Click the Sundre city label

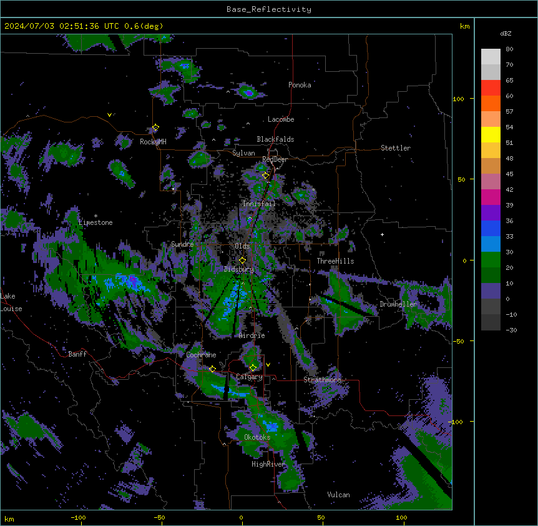182,244
